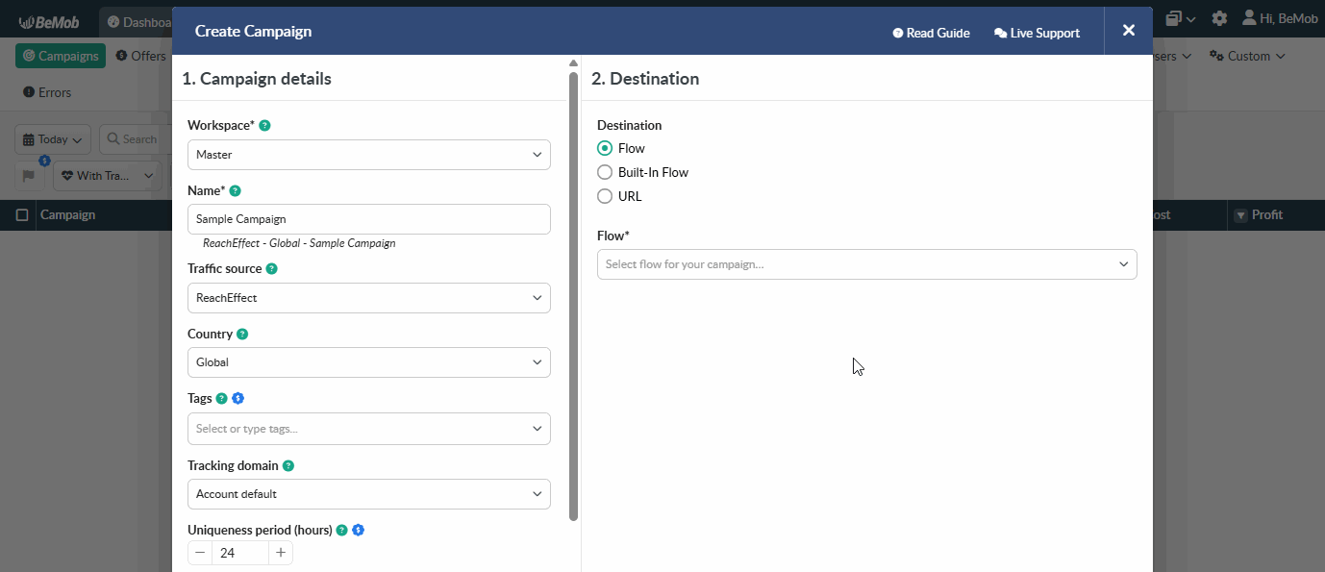This screenshot has height=572, width=1325.
Task: Click the calendar icon beside Today
Action: point(28,139)
